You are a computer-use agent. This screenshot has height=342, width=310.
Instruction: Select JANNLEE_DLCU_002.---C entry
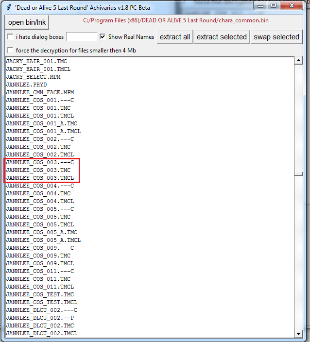click(42, 310)
